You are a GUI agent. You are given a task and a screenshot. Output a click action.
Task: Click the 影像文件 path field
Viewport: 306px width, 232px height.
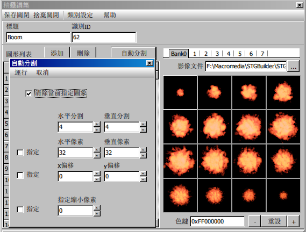click(246, 67)
